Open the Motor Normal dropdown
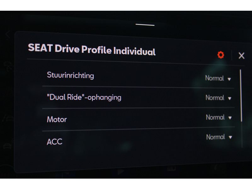The image size is (252, 189). [219, 117]
